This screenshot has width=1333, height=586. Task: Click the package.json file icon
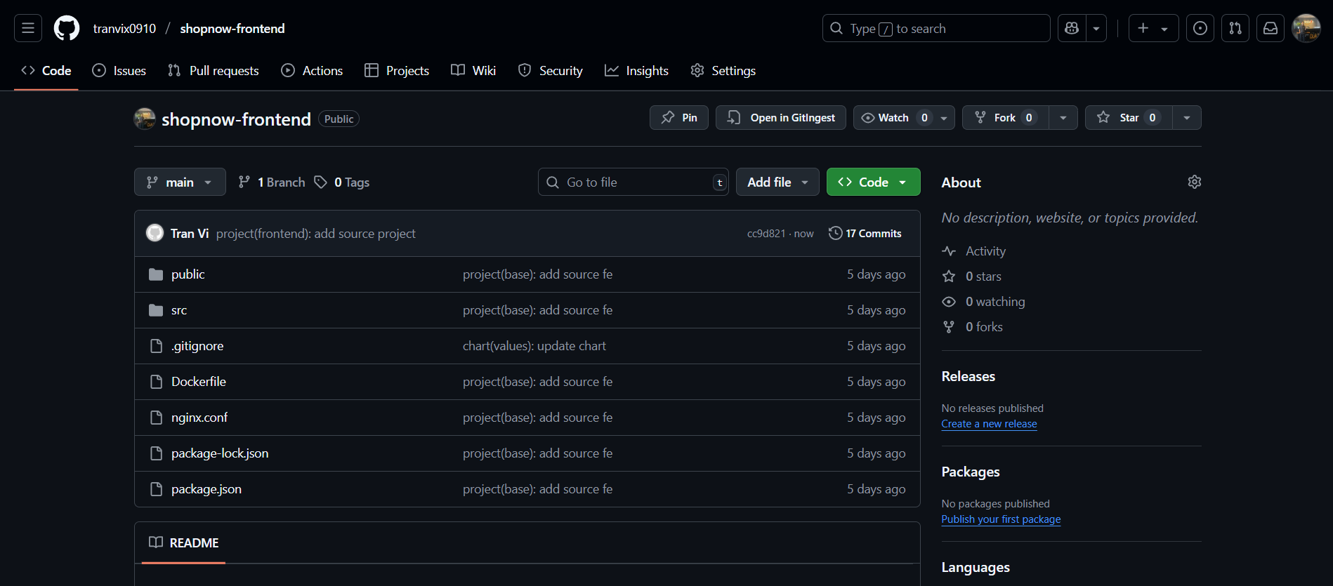pyautogui.click(x=157, y=489)
